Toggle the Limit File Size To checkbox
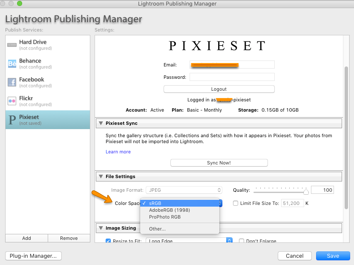This screenshot has width=354, height=265. pos(236,203)
